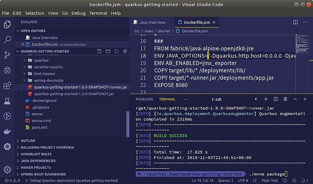Open the Test flask view

7,101
